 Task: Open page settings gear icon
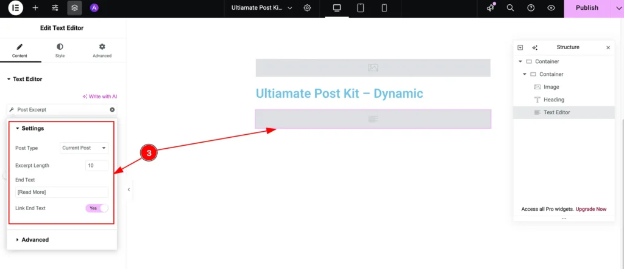coord(307,8)
